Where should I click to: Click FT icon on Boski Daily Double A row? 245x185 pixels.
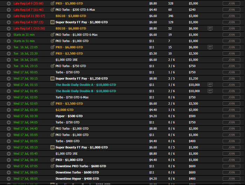(x=210, y=85)
